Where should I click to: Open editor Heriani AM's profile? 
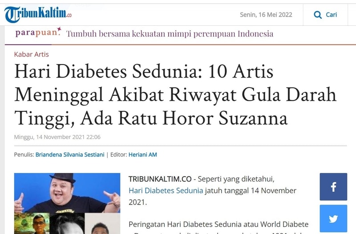coord(142,155)
